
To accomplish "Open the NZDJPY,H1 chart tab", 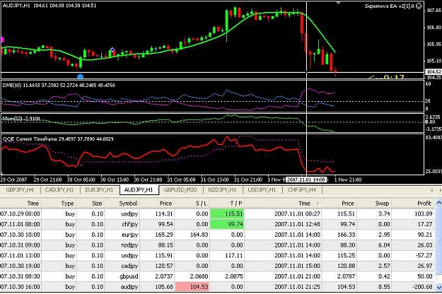I will pyautogui.click(x=222, y=190).
